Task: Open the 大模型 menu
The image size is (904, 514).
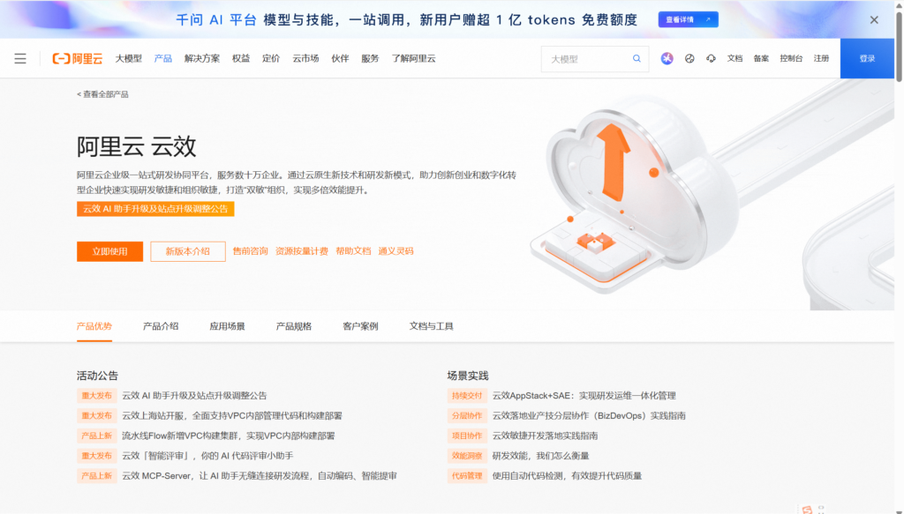Action: click(129, 59)
